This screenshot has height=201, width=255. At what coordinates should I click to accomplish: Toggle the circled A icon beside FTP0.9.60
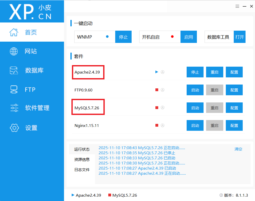coord(162,90)
